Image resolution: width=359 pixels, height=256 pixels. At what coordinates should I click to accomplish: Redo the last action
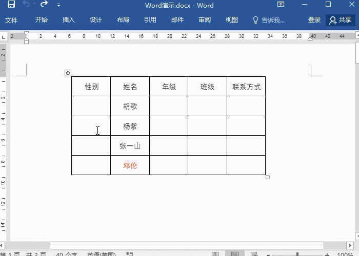click(x=44, y=4)
